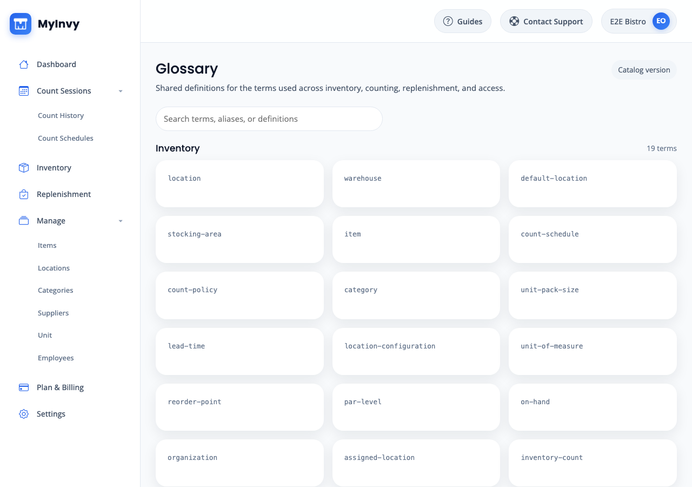Click the Count Sessions calendar icon
The width and height of the screenshot is (692, 487).
click(24, 91)
